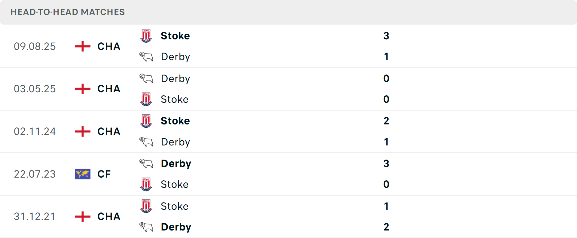Click the Stoke City crest in the 09.08.25 match
Image resolution: width=577 pixels, height=238 pixels.
[x=146, y=35]
